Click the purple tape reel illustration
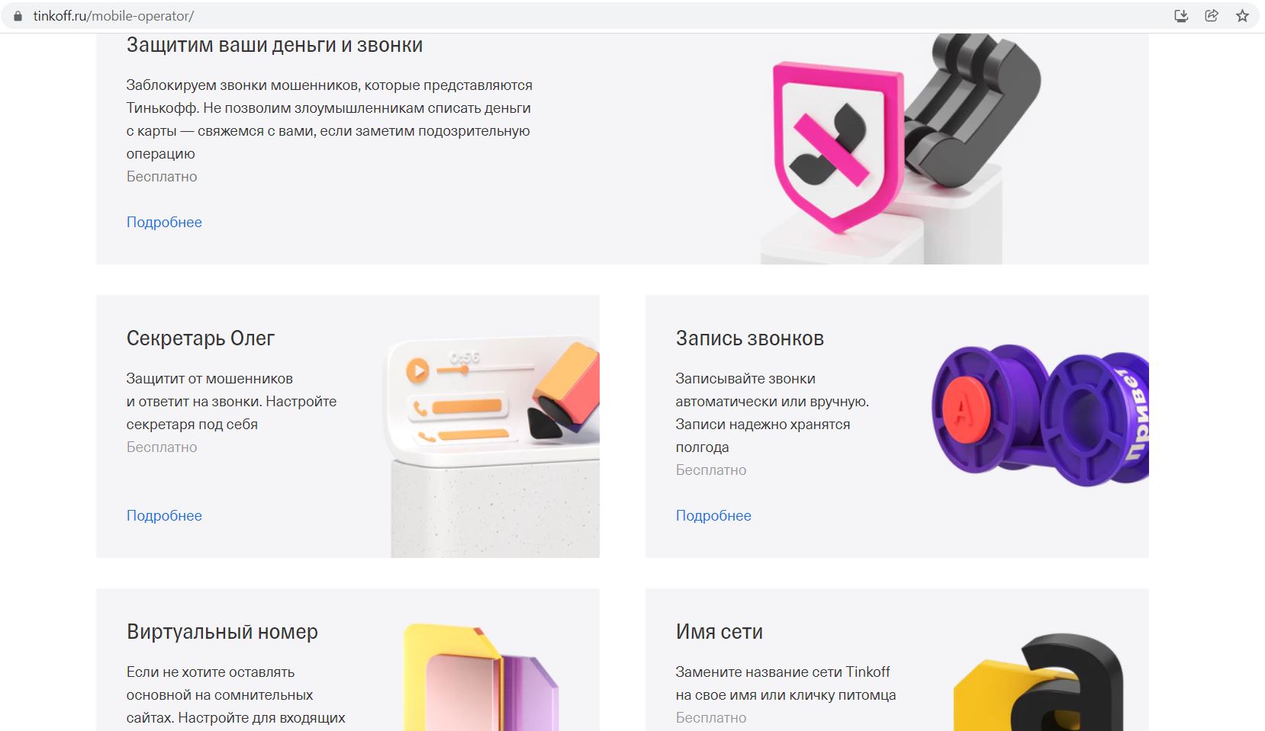Screen dimensions: 1265x731 pyautogui.click(x=1041, y=415)
